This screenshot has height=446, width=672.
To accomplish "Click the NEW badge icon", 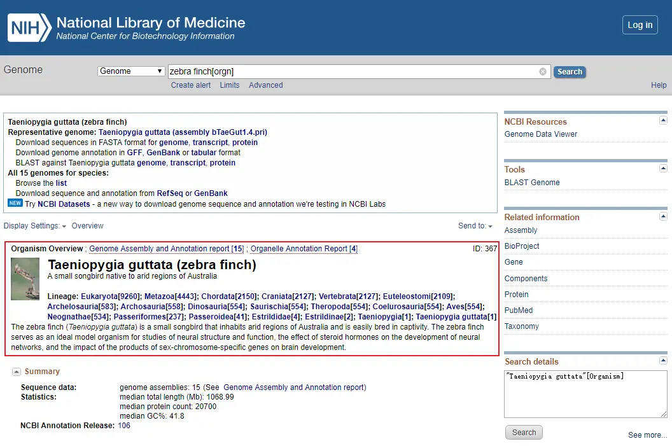I will [15, 203].
